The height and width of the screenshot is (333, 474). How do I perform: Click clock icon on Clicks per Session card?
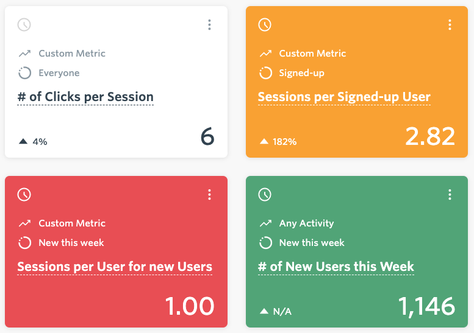coord(24,25)
